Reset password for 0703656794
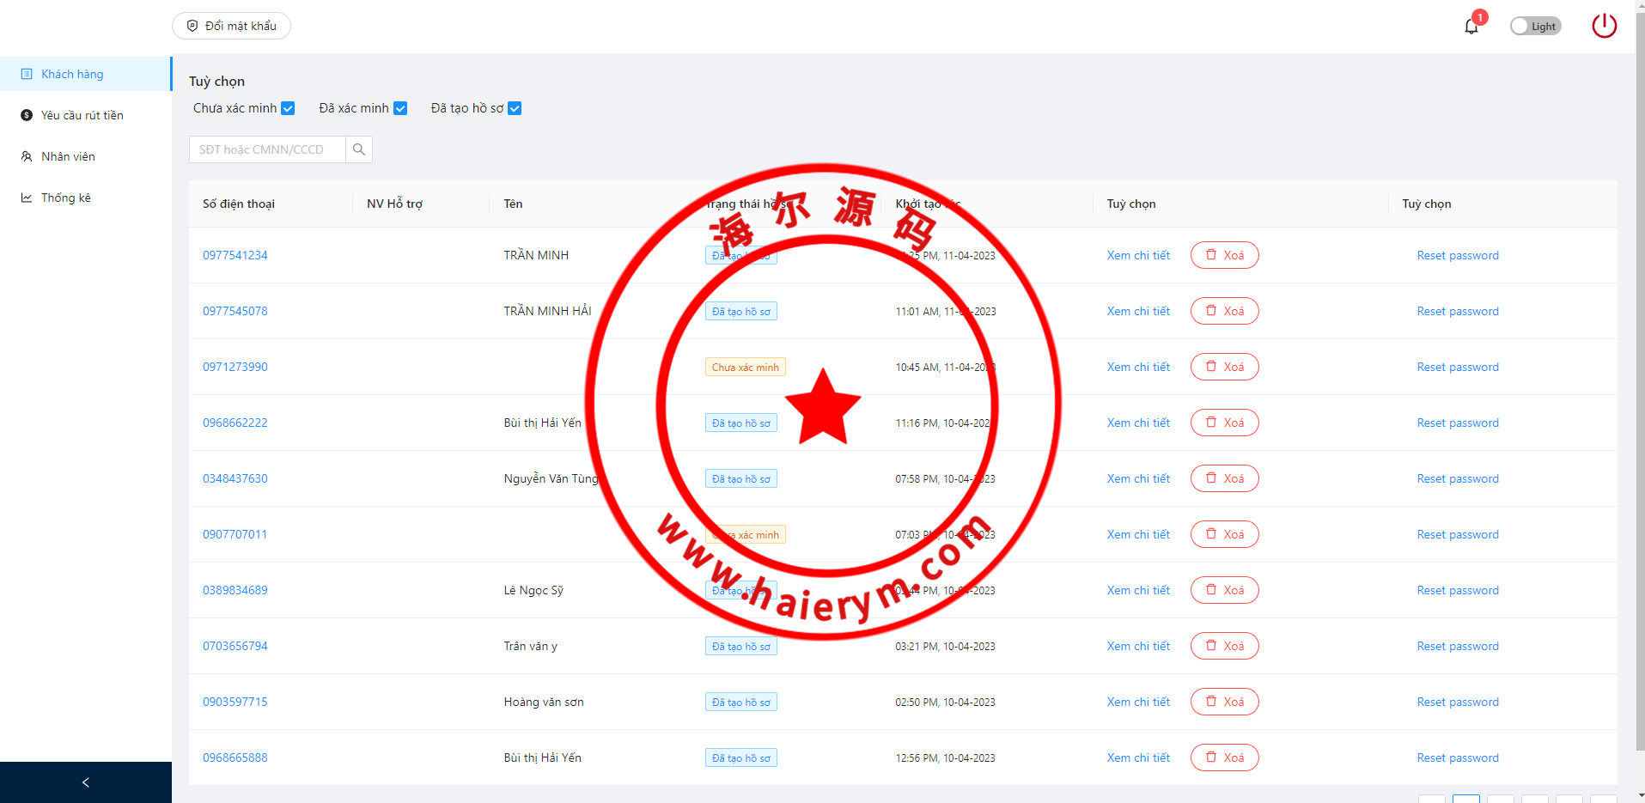This screenshot has width=1645, height=803. [x=1458, y=646]
